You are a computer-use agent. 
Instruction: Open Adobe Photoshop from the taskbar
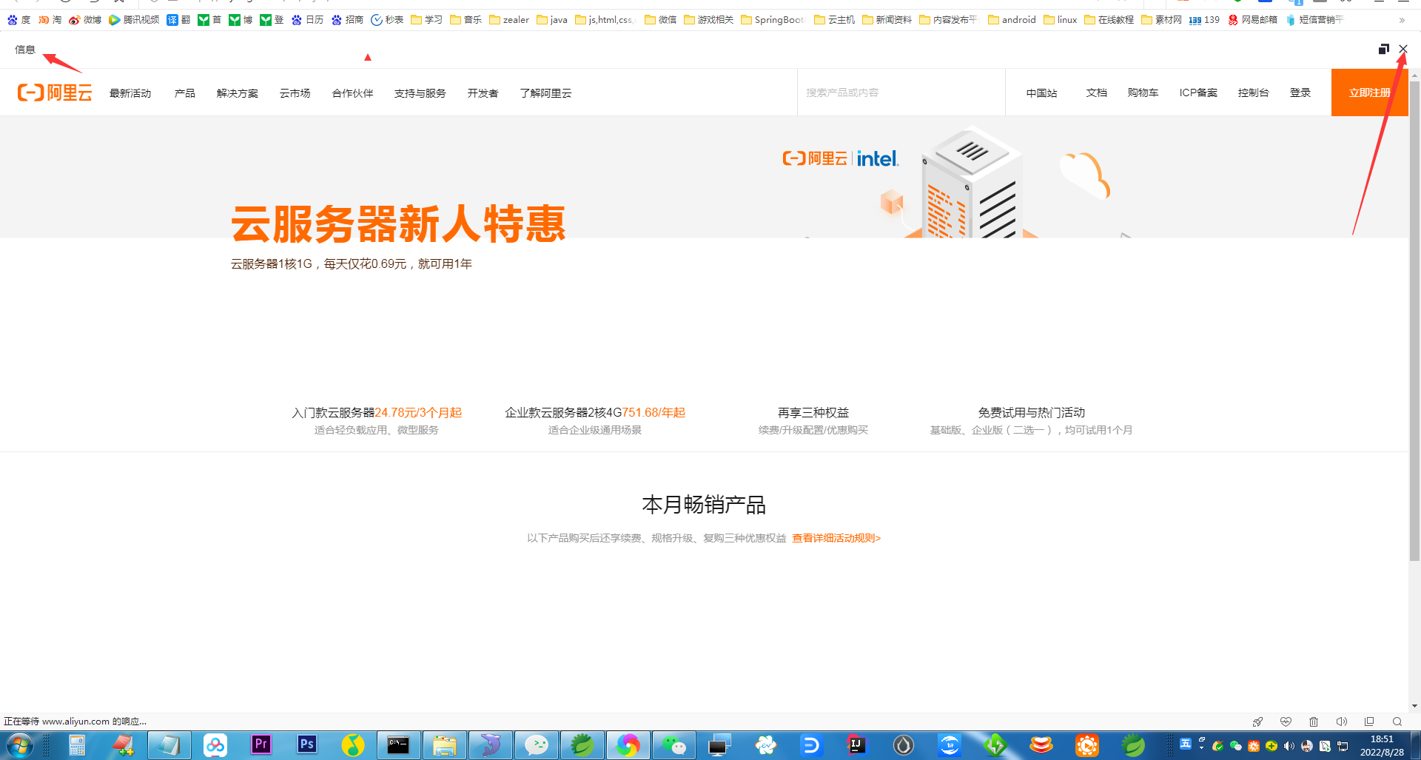(x=307, y=745)
